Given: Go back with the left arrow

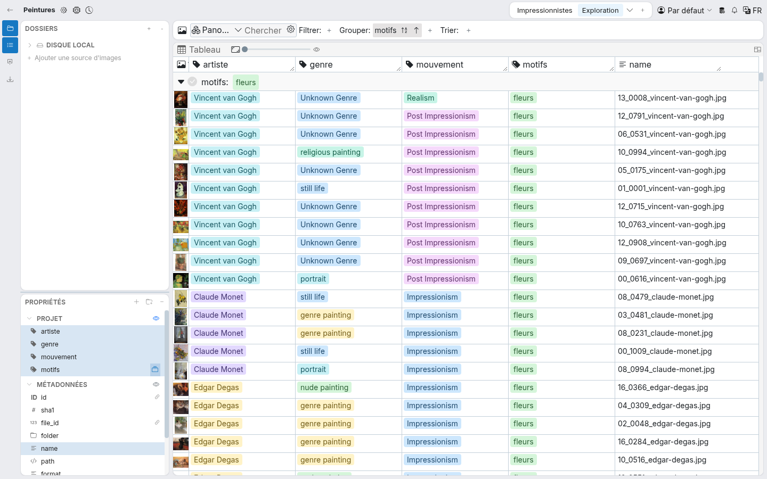Looking at the screenshot, I should 10,10.
